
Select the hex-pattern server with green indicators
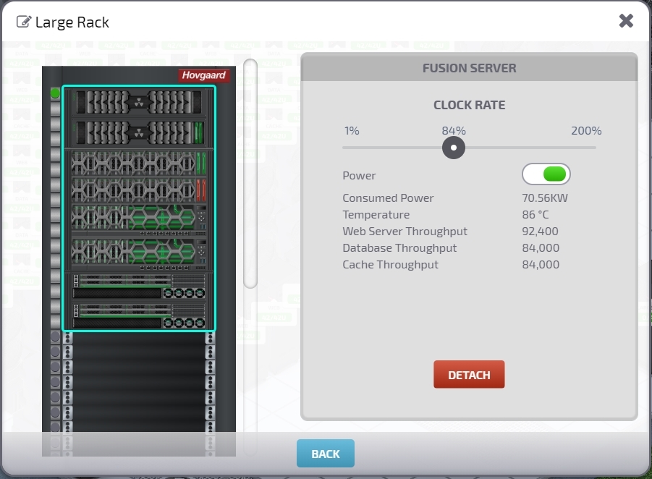(139, 163)
